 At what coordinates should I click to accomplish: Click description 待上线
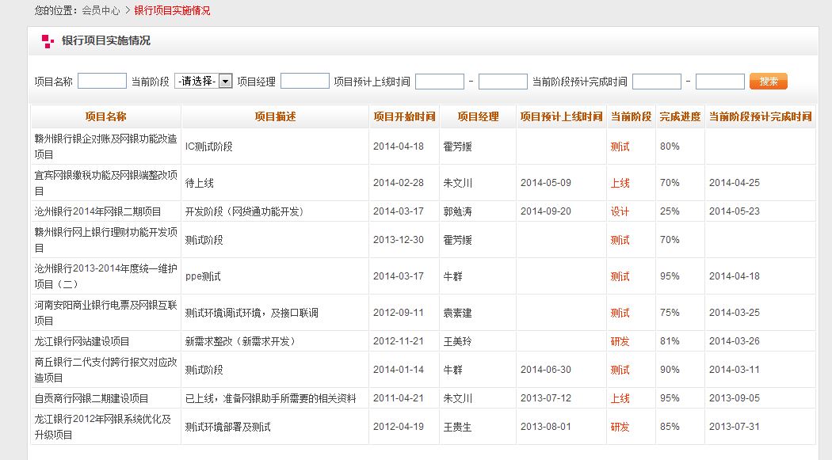click(x=199, y=184)
